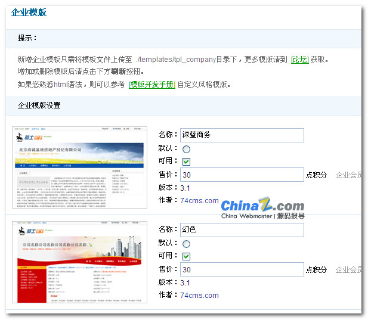Image resolution: width=368 pixels, height=320 pixels.
Task: Click the name field containing 幻色
Action: [x=242, y=230]
